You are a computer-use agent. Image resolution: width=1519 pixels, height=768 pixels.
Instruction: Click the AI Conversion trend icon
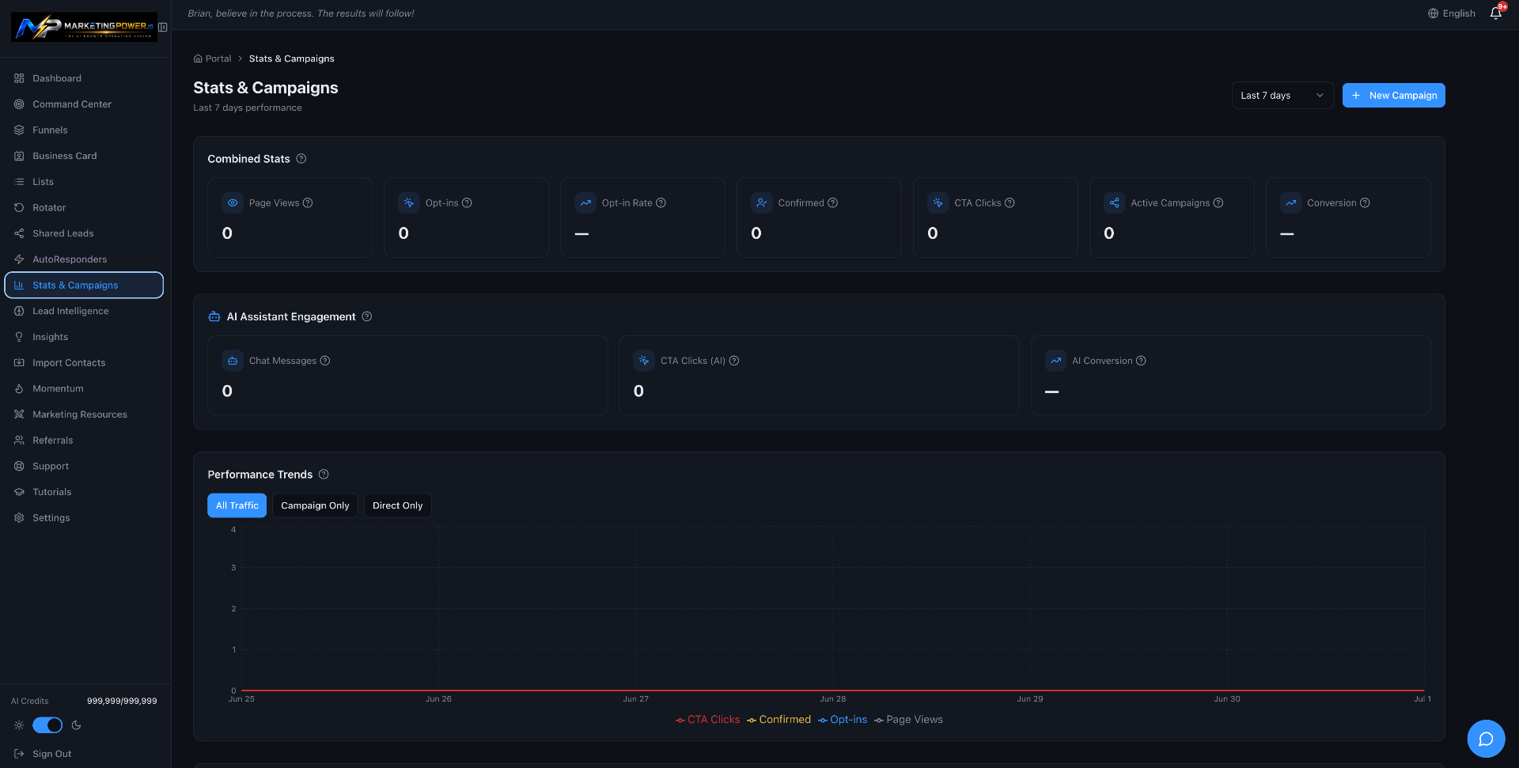[1055, 361]
